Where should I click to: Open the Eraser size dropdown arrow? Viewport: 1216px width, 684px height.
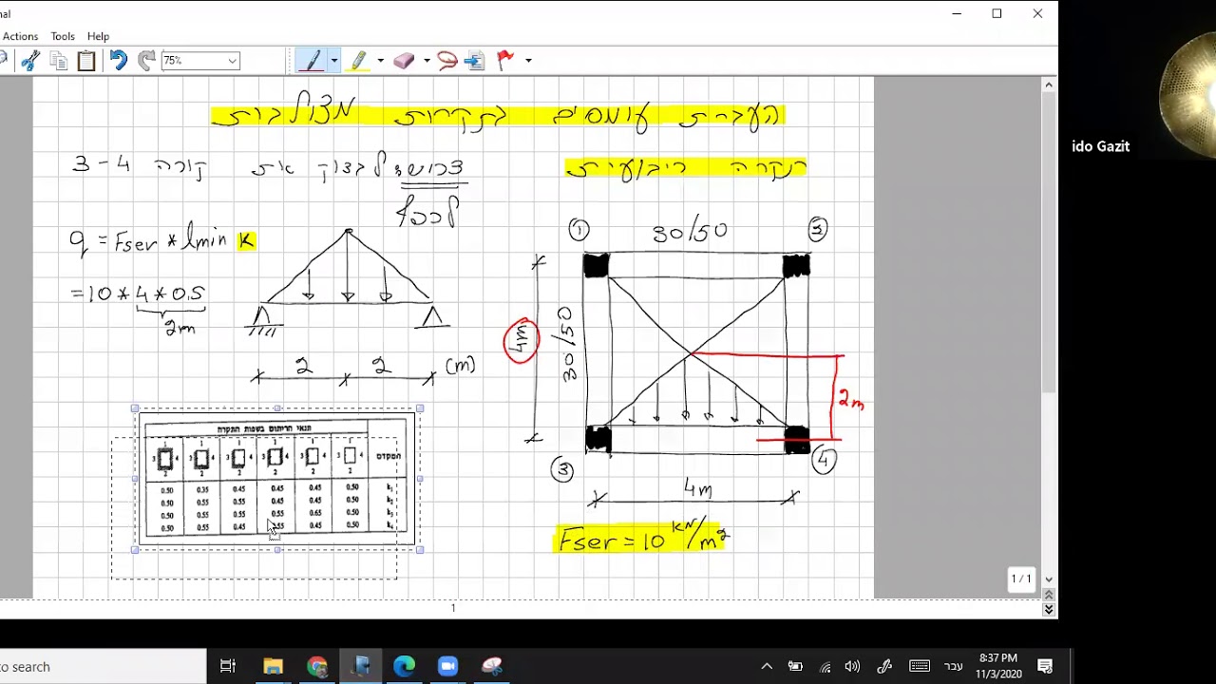click(427, 61)
